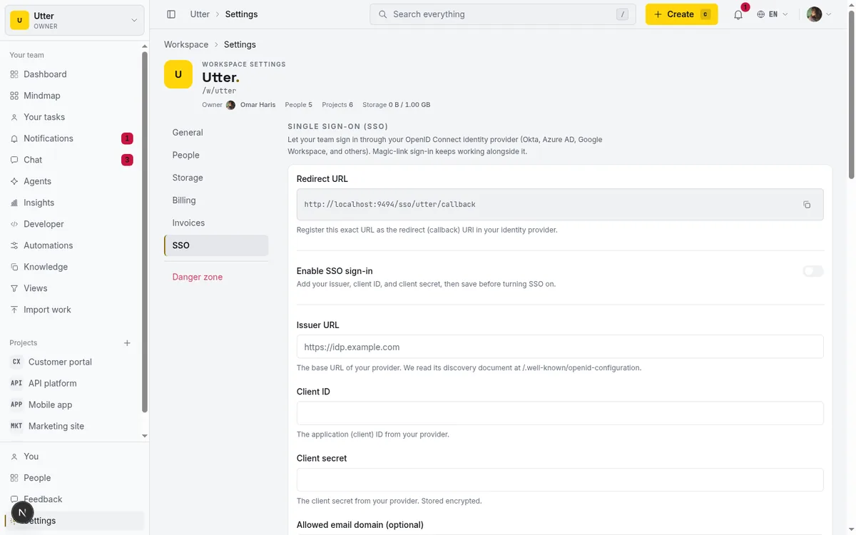The width and height of the screenshot is (856, 535).
Task: Click the yellow Utter workspace logo
Action: click(x=178, y=74)
